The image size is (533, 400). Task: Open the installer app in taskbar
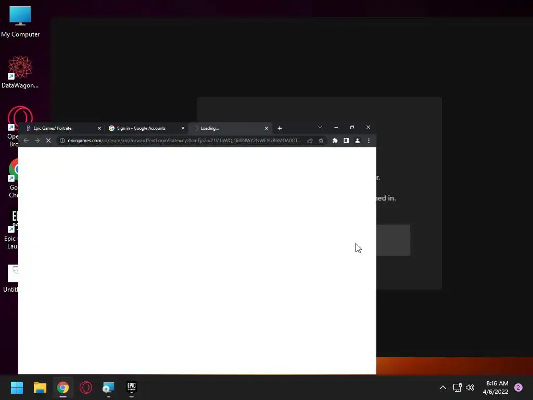108,387
